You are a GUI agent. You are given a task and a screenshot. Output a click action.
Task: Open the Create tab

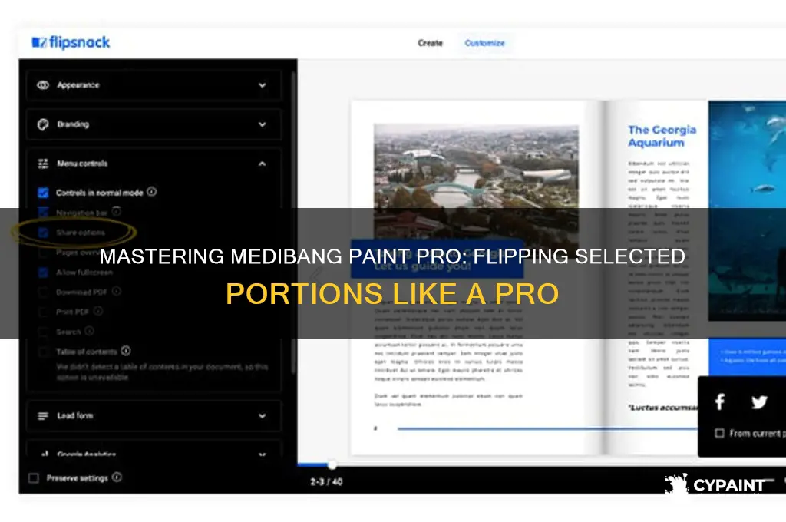(x=430, y=43)
